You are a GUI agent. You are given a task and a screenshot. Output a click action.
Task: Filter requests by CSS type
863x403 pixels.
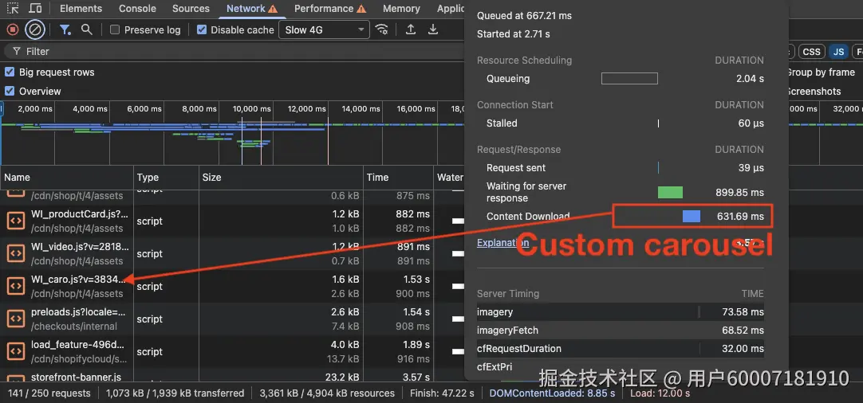point(811,52)
